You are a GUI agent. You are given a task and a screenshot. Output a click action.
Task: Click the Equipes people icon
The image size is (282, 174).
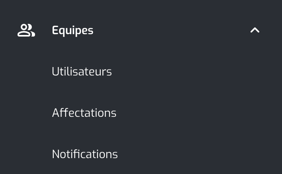26,30
